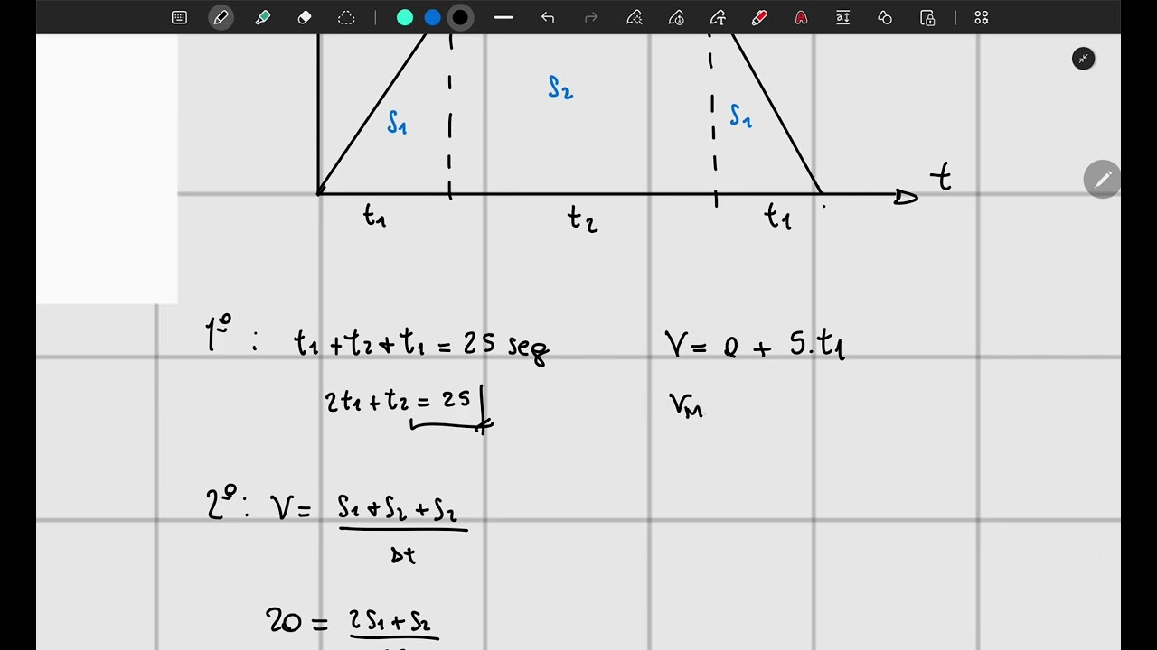Choose the teal green pen color
1157x650 pixels.
(405, 17)
